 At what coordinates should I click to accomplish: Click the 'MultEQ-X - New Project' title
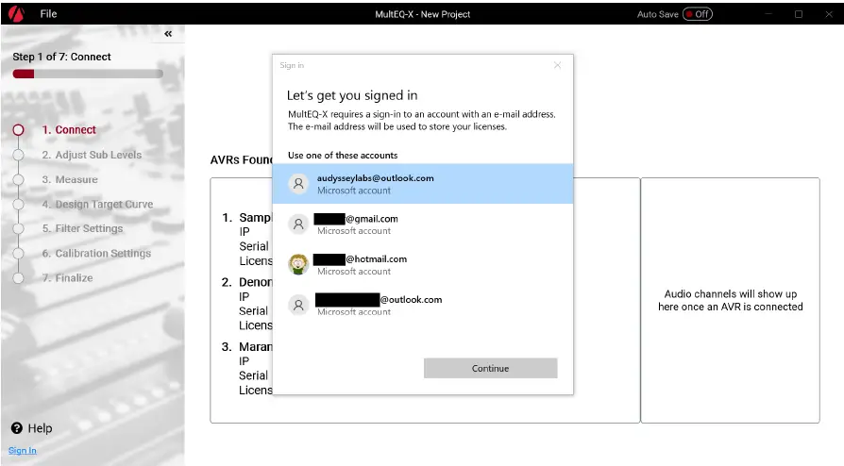pyautogui.click(x=423, y=14)
